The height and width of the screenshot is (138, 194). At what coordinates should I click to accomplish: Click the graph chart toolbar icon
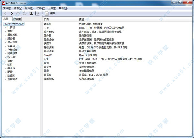point(38,13)
